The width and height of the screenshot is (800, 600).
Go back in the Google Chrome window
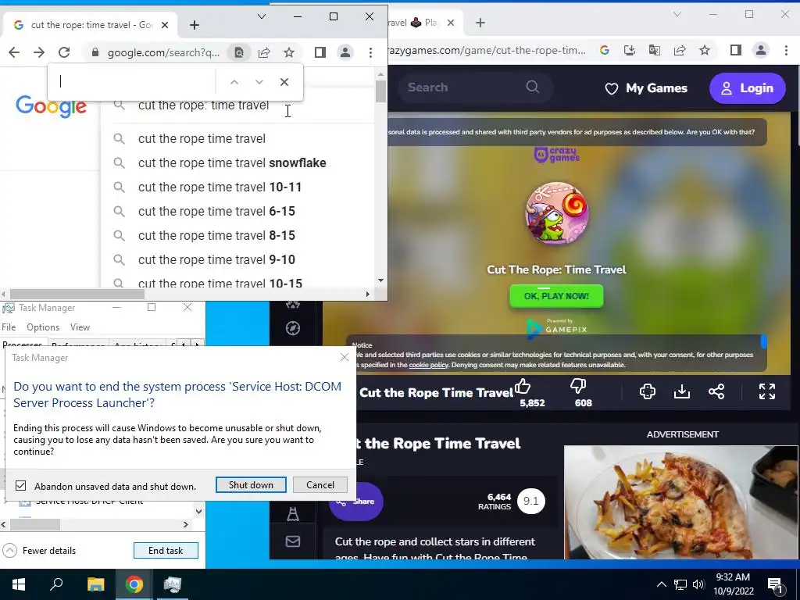(x=14, y=52)
